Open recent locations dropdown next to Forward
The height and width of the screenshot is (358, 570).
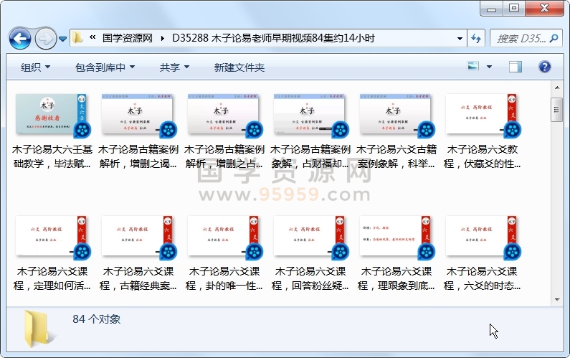(x=62, y=39)
